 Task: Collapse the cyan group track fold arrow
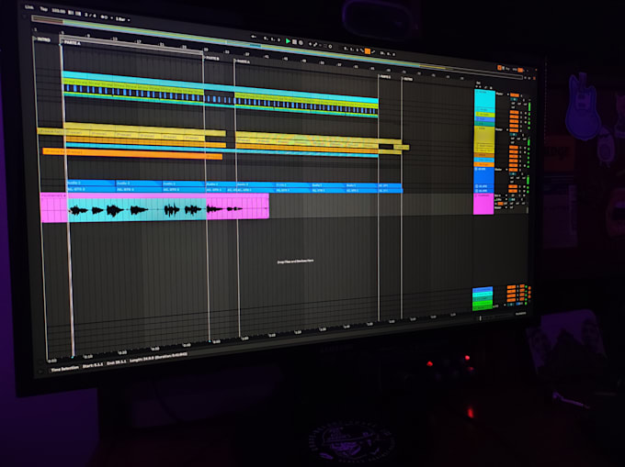click(477, 92)
